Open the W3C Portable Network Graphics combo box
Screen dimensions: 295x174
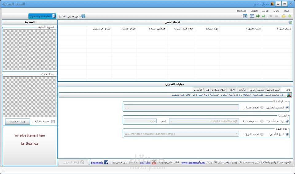point(181,134)
